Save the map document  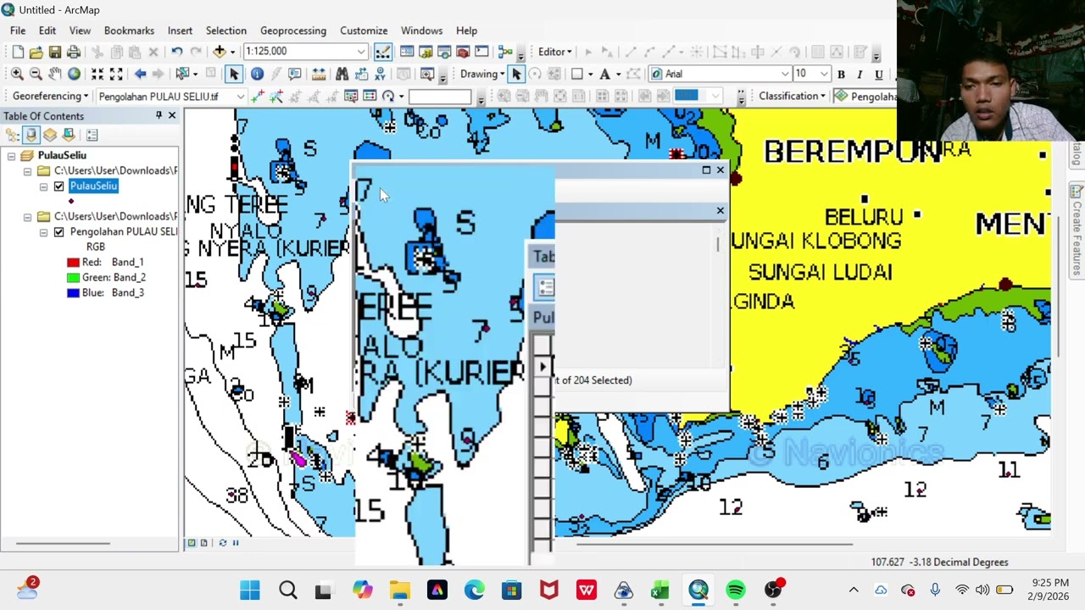point(54,52)
